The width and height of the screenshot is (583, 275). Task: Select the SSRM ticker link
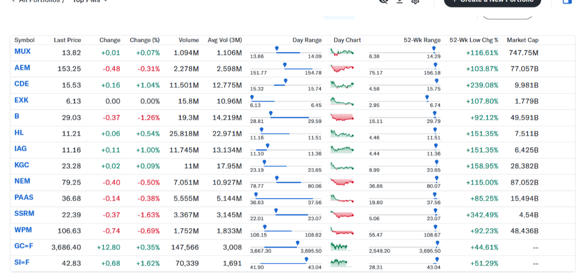coord(25,213)
